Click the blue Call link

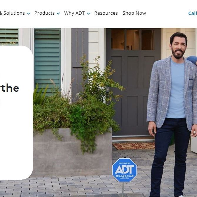click(x=193, y=13)
